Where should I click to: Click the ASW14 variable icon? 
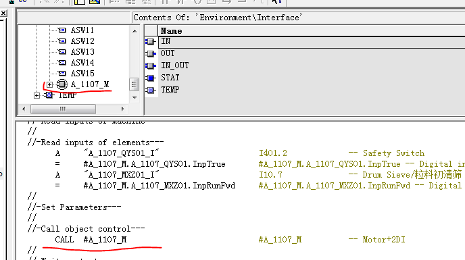tap(62, 63)
